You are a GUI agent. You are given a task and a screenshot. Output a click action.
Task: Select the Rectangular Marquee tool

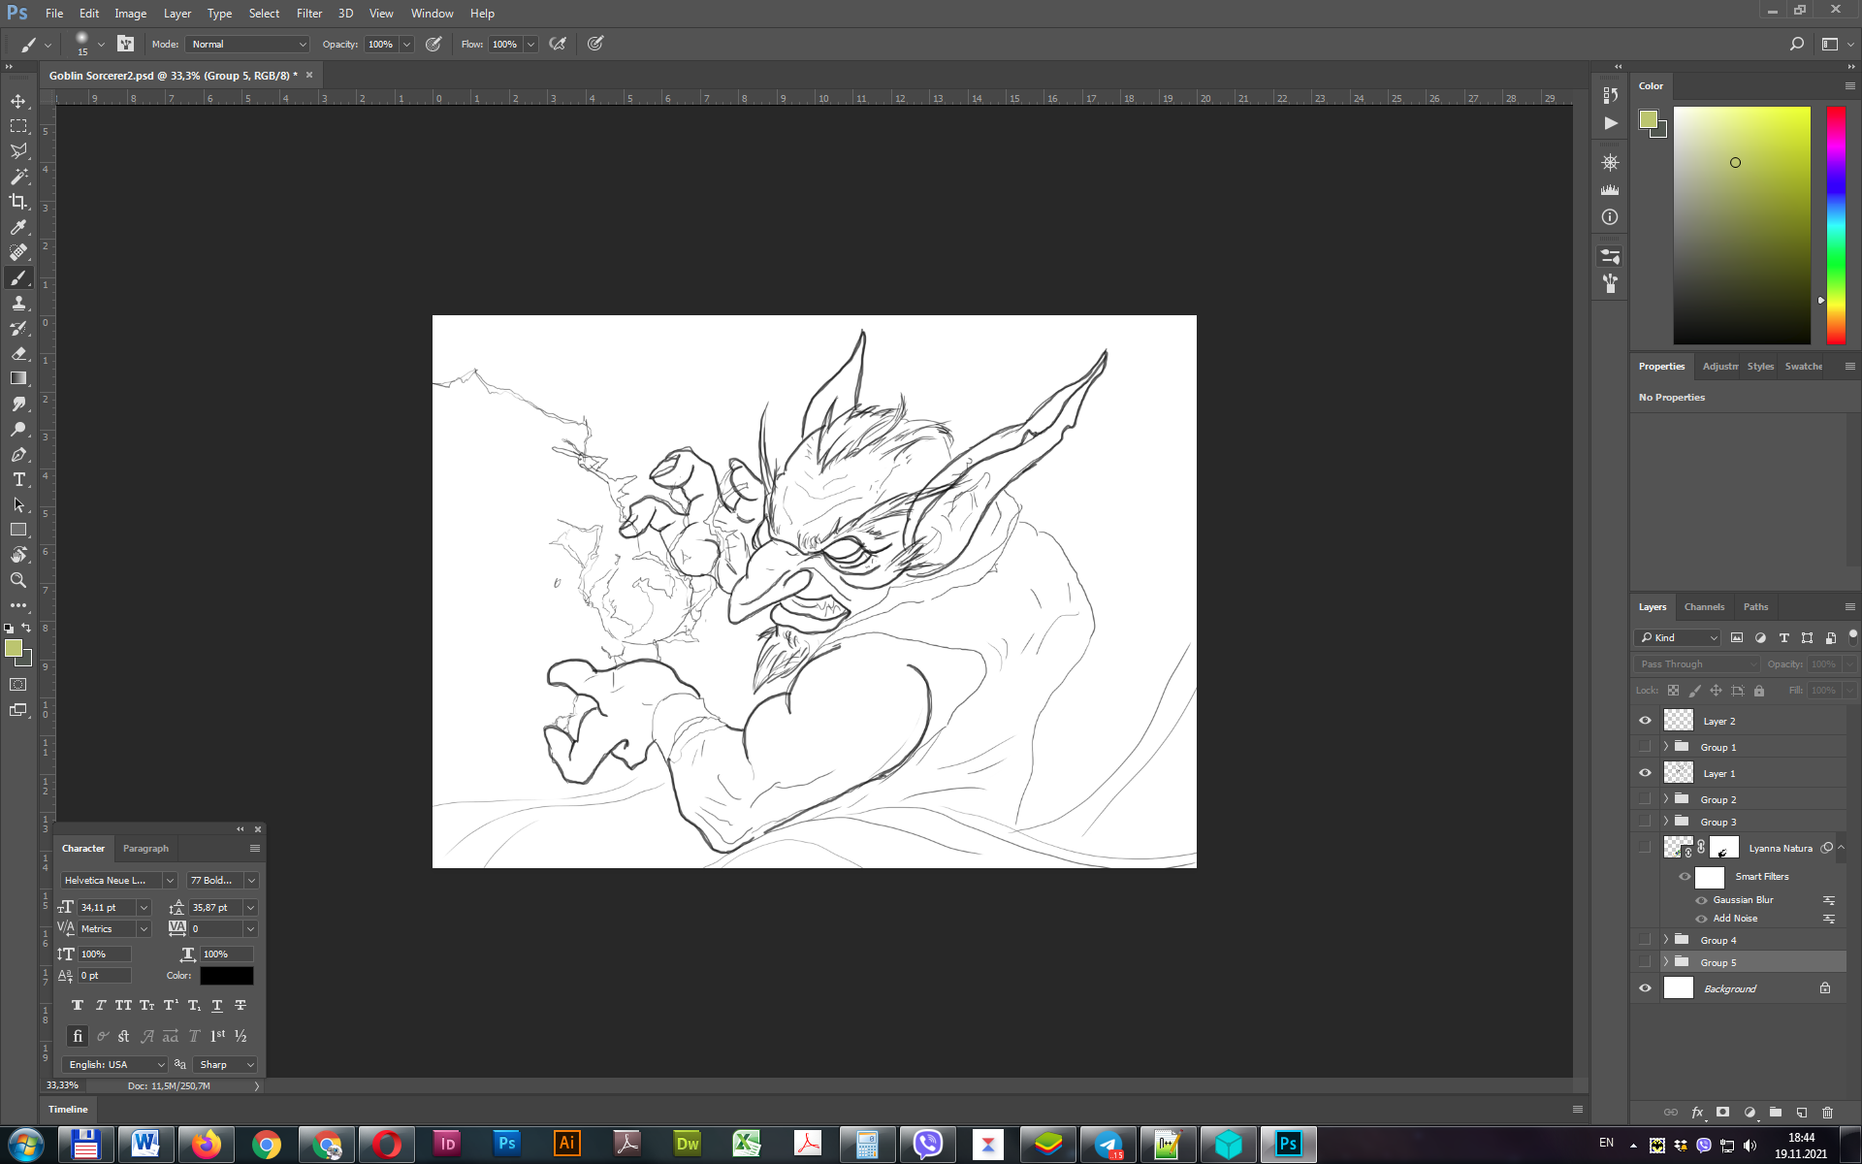[18, 126]
